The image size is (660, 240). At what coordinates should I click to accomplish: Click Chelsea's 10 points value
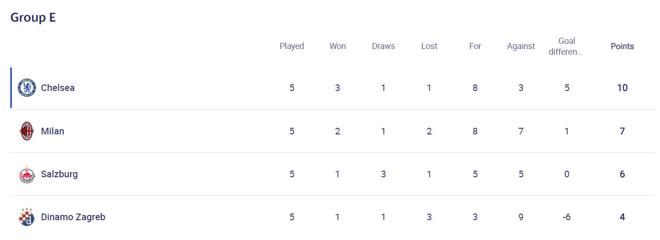(x=622, y=88)
